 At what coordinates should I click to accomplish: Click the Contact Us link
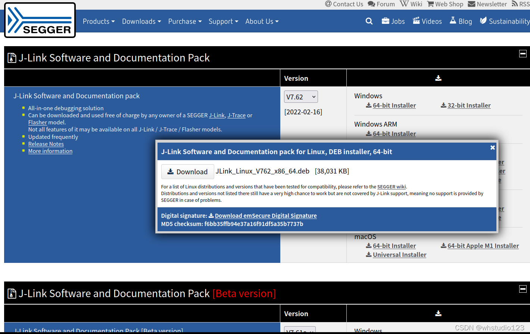tap(344, 4)
